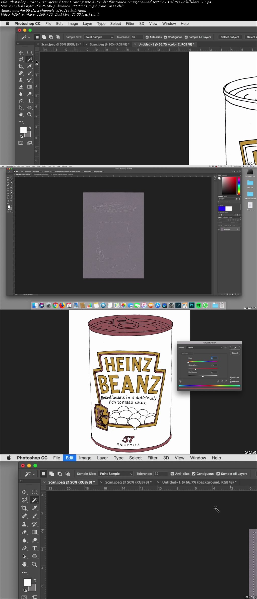The height and width of the screenshot is (599, 257).
Task: Uncheck Anti-alias in 00:00:41 frame
Action: [x=147, y=37]
